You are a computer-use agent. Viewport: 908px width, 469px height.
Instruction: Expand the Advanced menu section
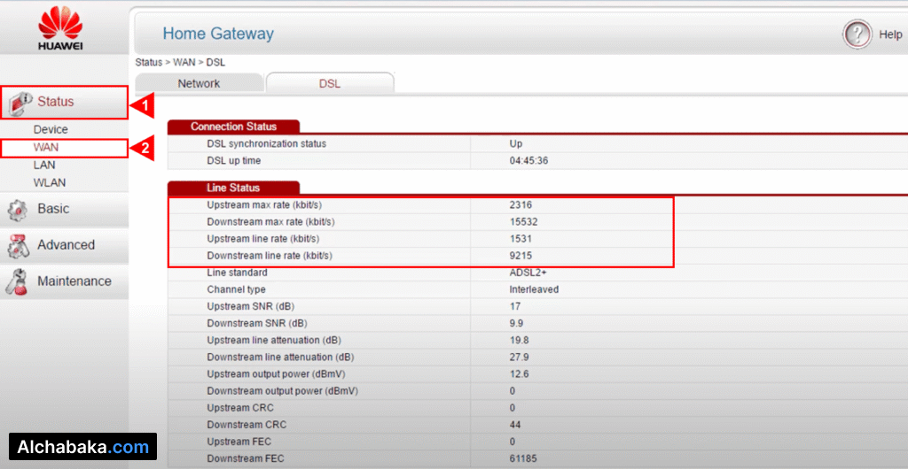pyautogui.click(x=66, y=245)
